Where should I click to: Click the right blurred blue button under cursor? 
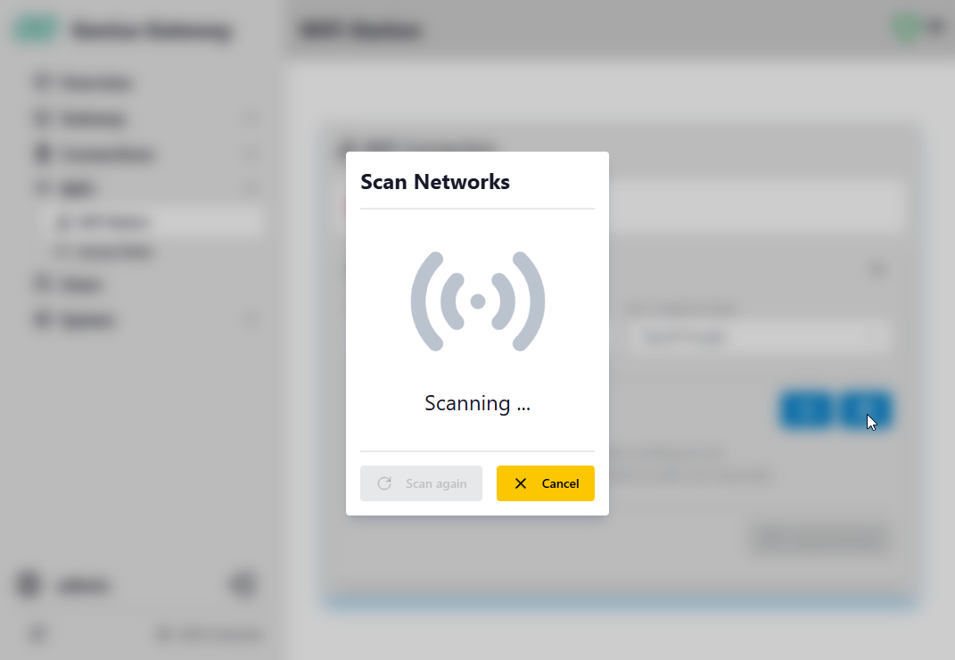[x=866, y=410]
